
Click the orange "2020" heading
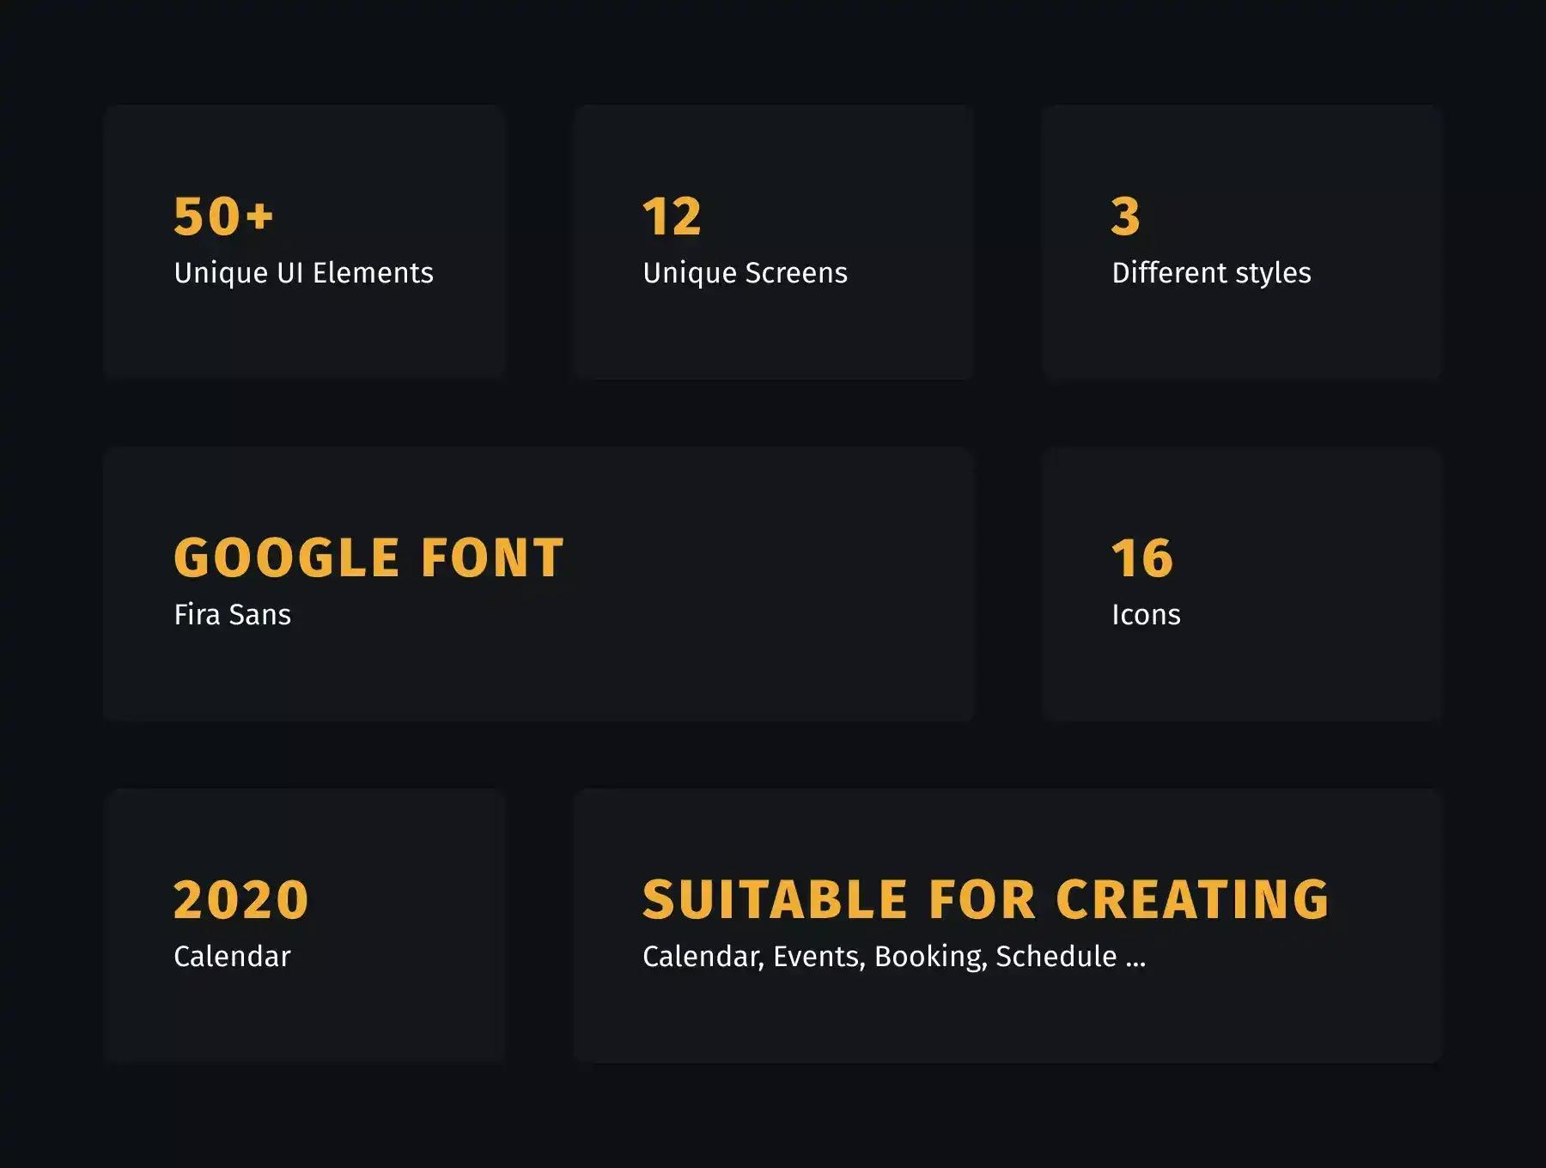tap(240, 899)
